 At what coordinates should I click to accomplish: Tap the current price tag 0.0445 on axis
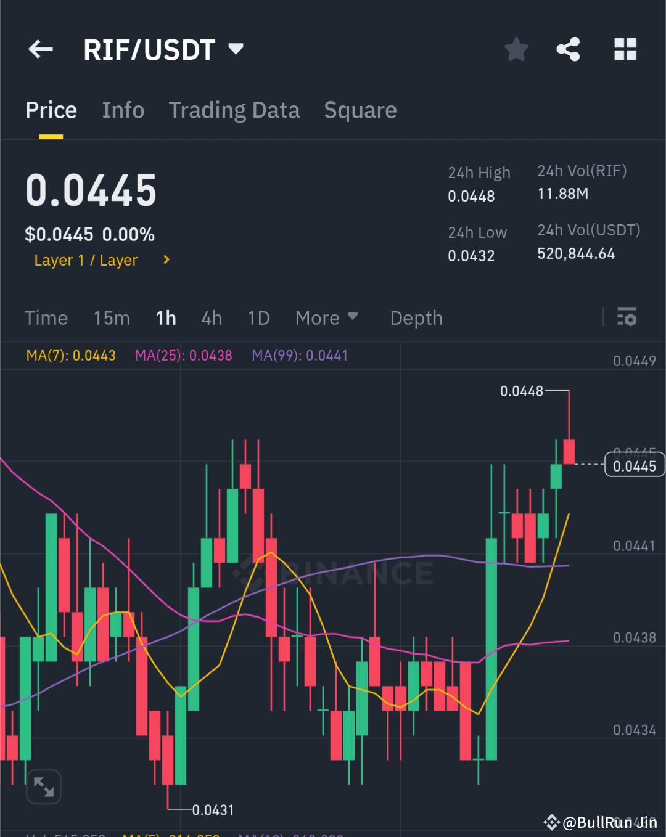click(x=635, y=465)
